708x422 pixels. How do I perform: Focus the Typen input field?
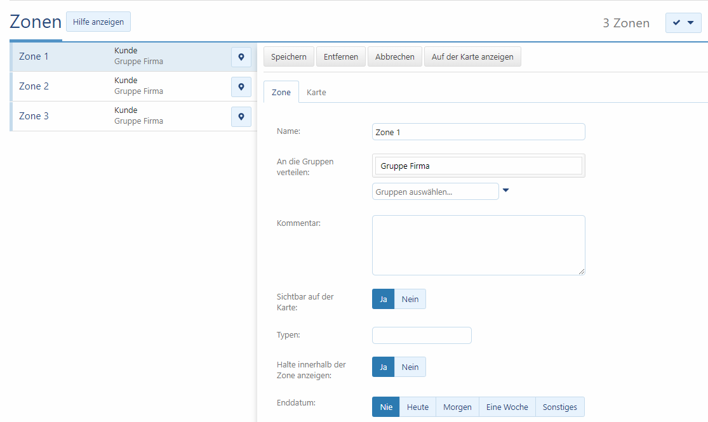point(422,335)
